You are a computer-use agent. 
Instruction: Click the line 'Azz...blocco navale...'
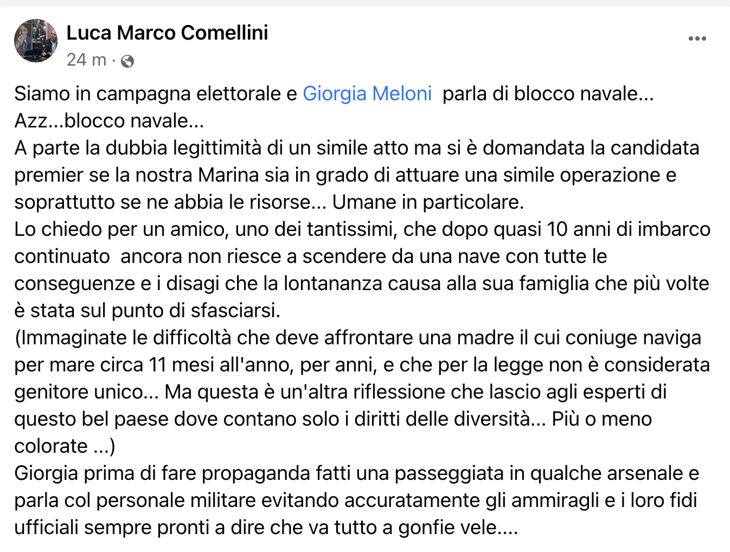[x=109, y=121]
